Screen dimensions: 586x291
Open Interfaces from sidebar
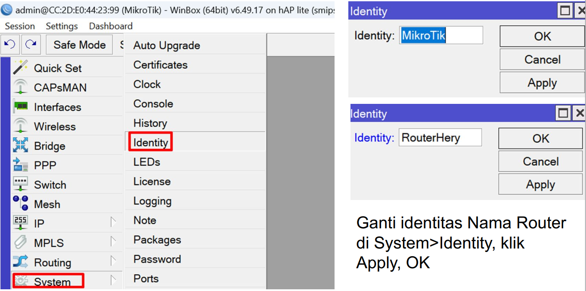coord(58,107)
